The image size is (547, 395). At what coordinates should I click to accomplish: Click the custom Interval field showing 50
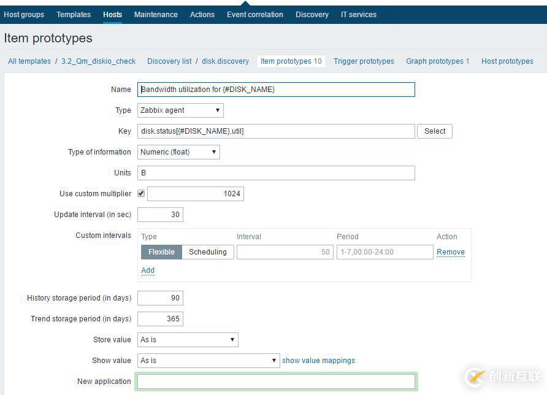click(285, 252)
